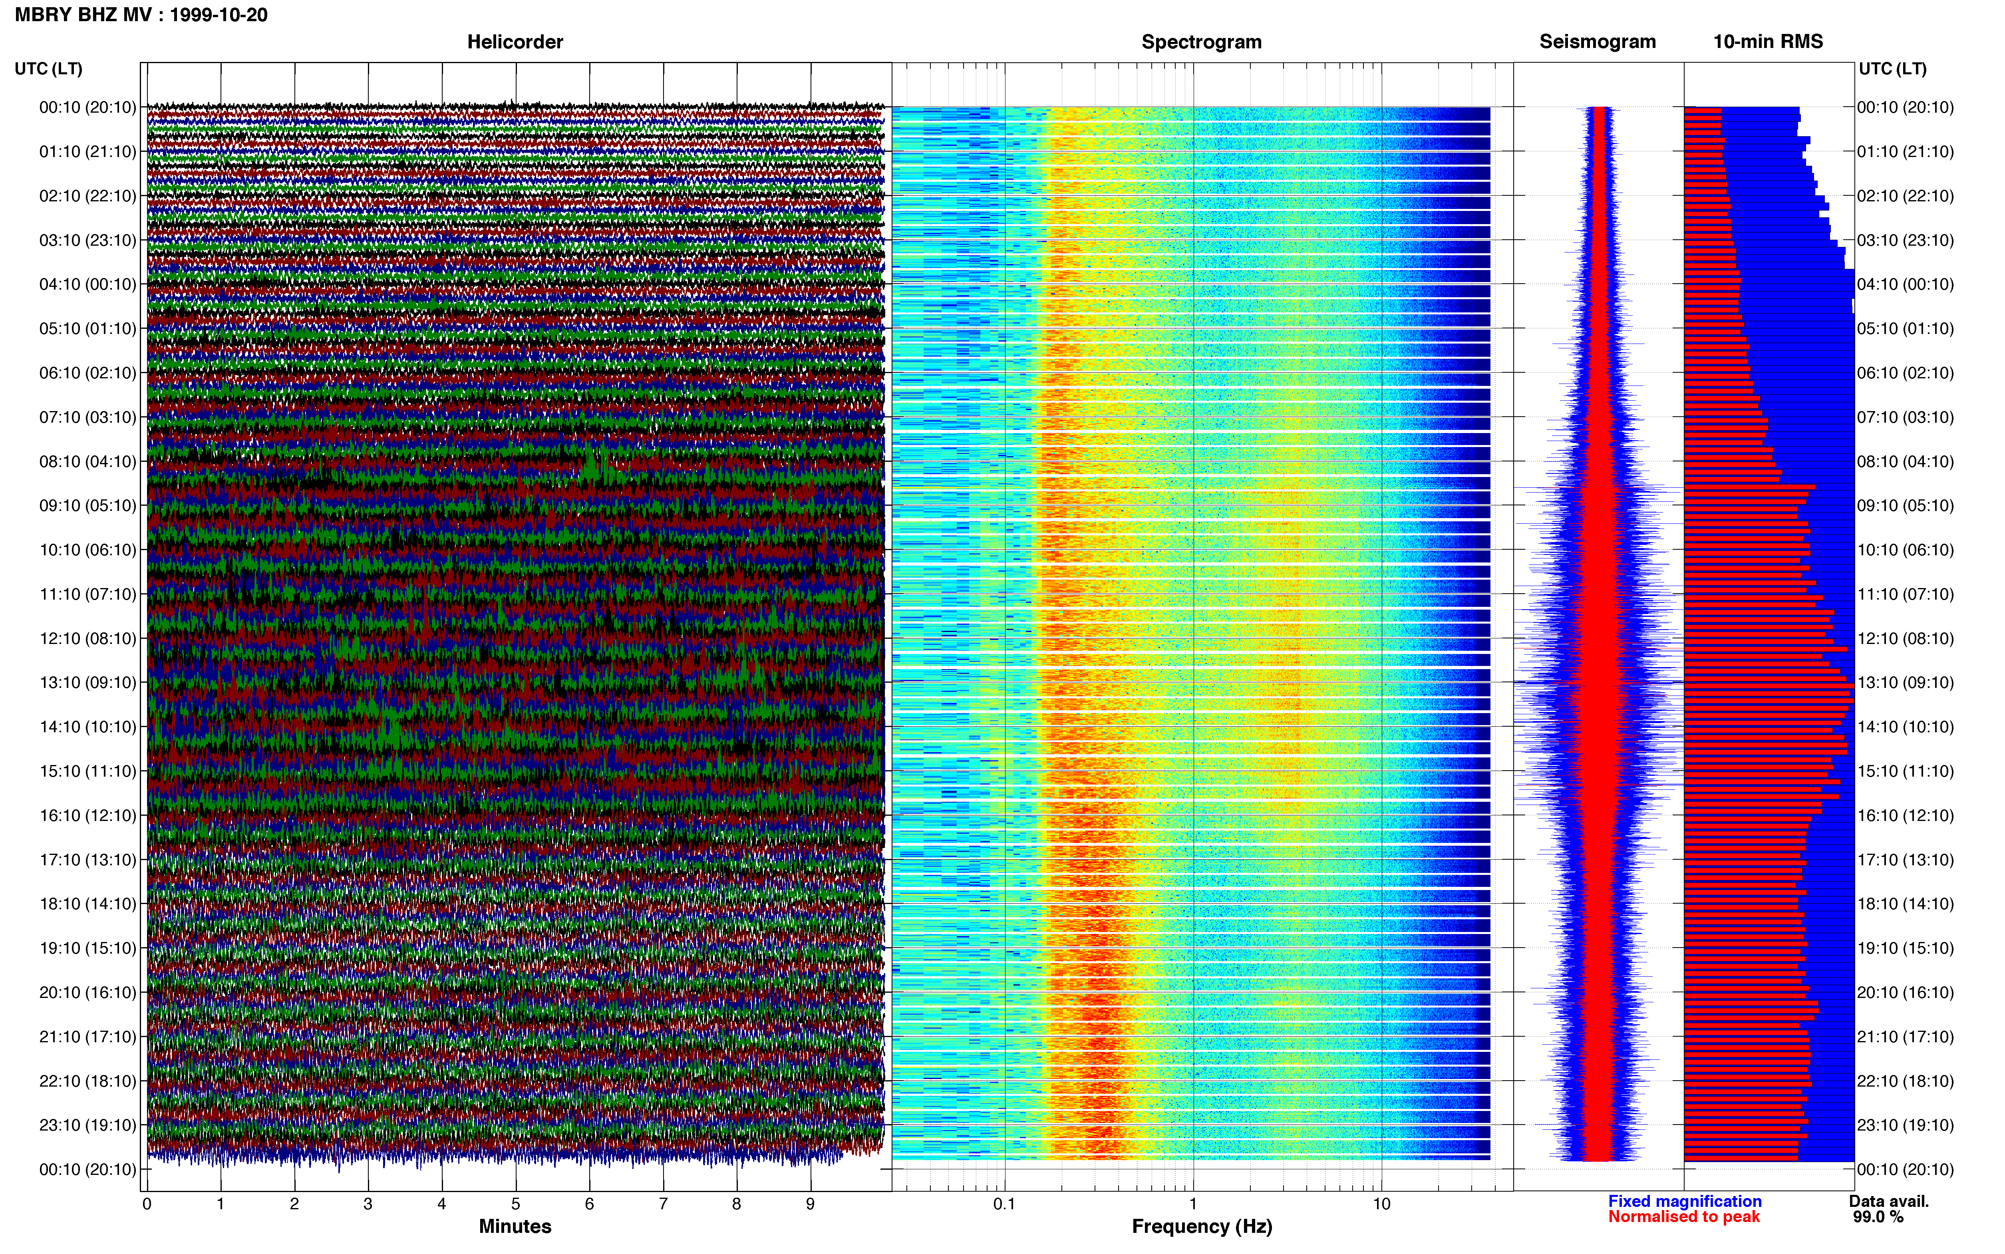Click the '4' tick on the Minutes axis
The width and height of the screenshot is (2005, 1254).
pos(442,1204)
